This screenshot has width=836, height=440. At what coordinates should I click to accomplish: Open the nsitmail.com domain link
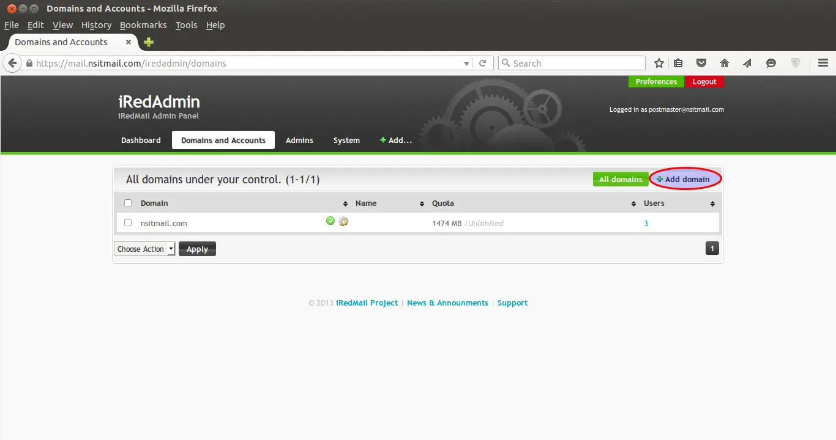tap(164, 223)
